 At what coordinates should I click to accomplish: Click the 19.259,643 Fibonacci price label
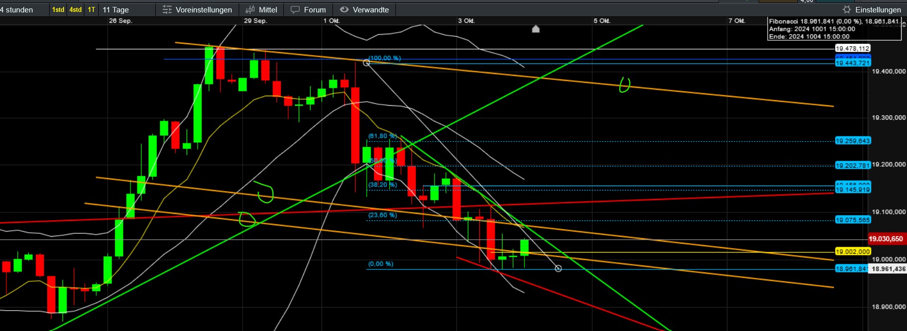[x=852, y=141]
